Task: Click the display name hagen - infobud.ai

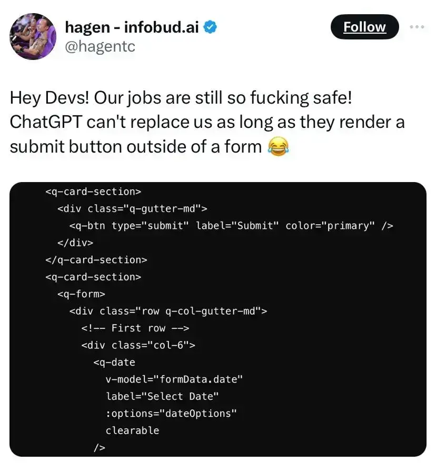Action: [132, 27]
